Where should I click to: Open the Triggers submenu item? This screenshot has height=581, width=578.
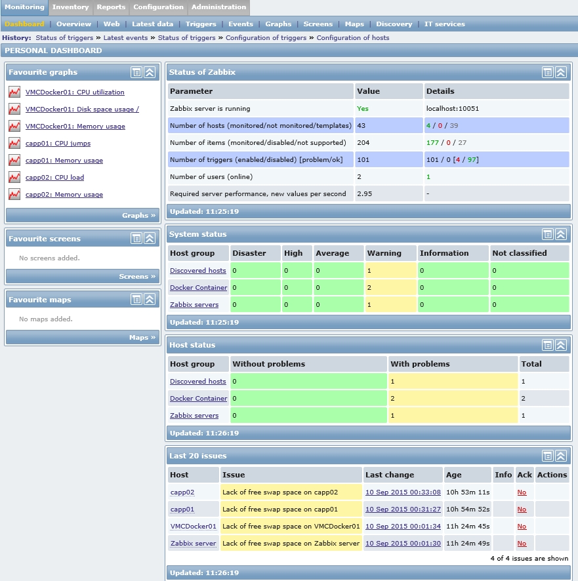point(201,24)
